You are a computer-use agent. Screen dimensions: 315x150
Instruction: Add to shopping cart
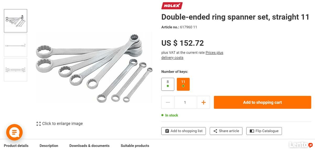click(x=262, y=102)
